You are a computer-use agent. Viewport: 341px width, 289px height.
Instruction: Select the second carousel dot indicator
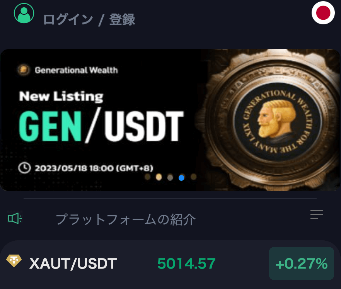coord(159,177)
